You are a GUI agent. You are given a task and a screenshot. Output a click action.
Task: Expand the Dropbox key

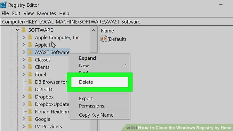click(24, 97)
